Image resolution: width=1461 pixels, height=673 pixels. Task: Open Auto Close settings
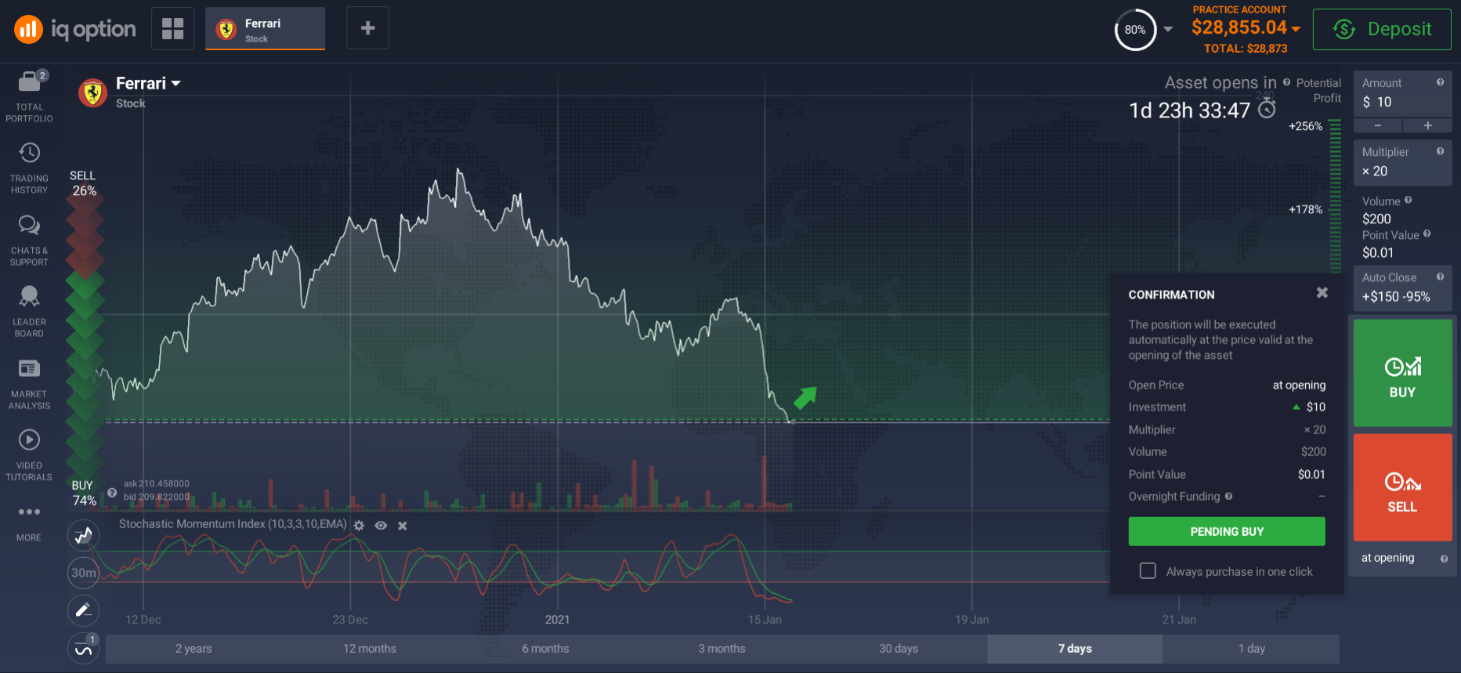click(1402, 288)
